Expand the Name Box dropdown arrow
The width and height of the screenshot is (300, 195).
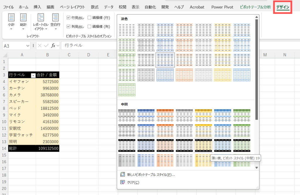point(28,46)
